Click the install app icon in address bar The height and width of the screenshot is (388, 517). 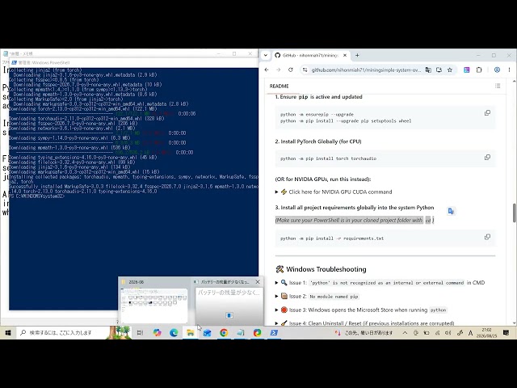pyautogui.click(x=439, y=70)
